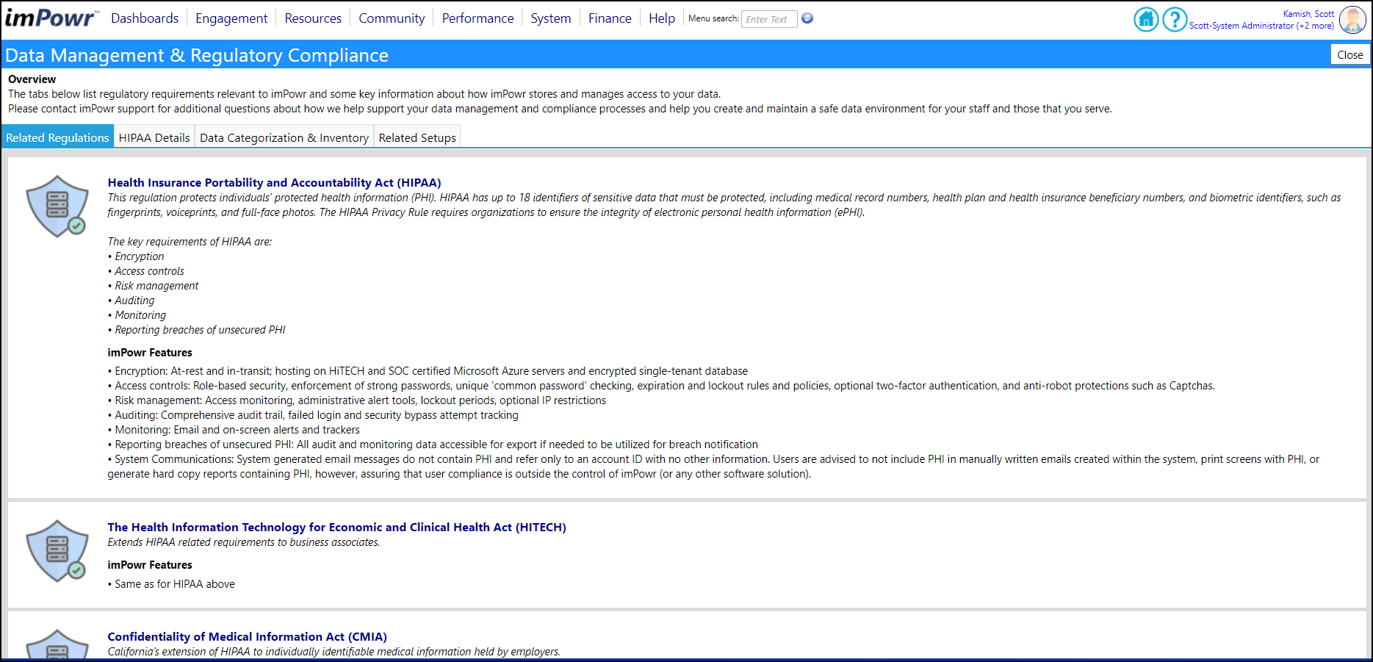
Task: Click the 'Encryption' key requirement bullet
Action: [x=136, y=256]
